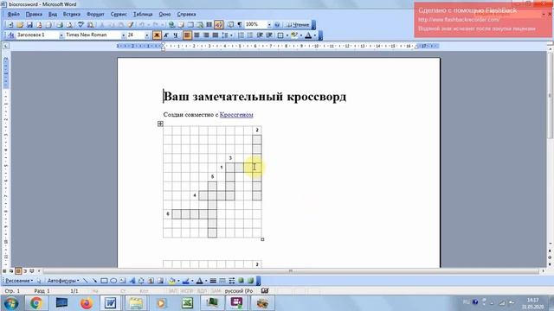Viewport: 554px width, 311px height.
Task: Insert a hyperlink from standard toolbar
Action: coord(171,25)
